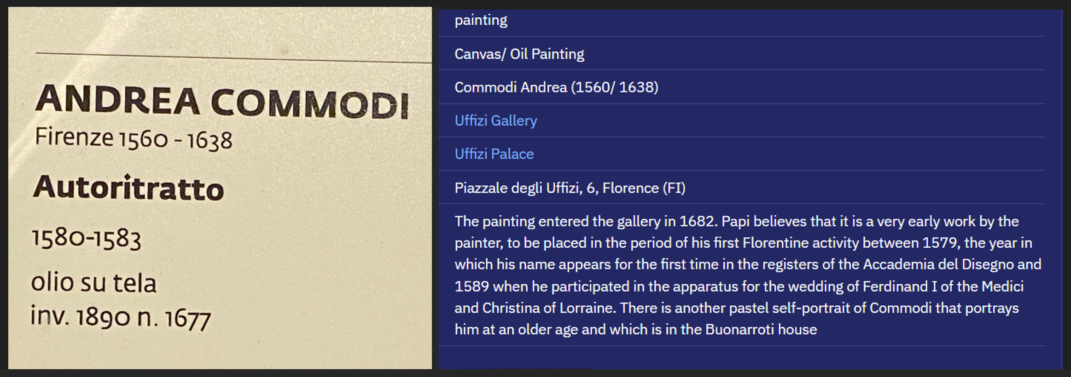
Task: Click the 'Commodi Andrea (1560/ 1638)' entry
Action: 556,87
